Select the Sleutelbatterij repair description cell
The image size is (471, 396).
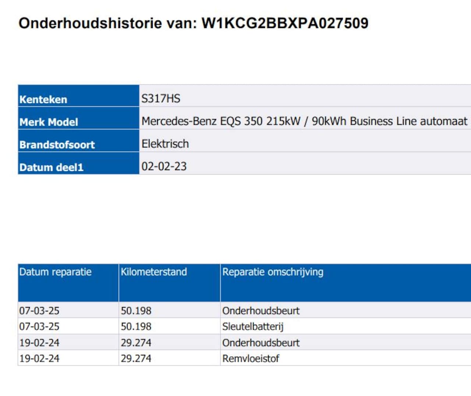[x=253, y=327]
